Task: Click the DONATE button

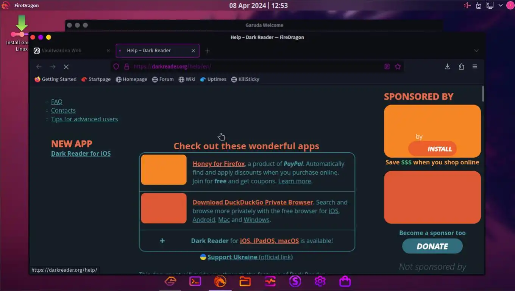Action: (x=432, y=246)
